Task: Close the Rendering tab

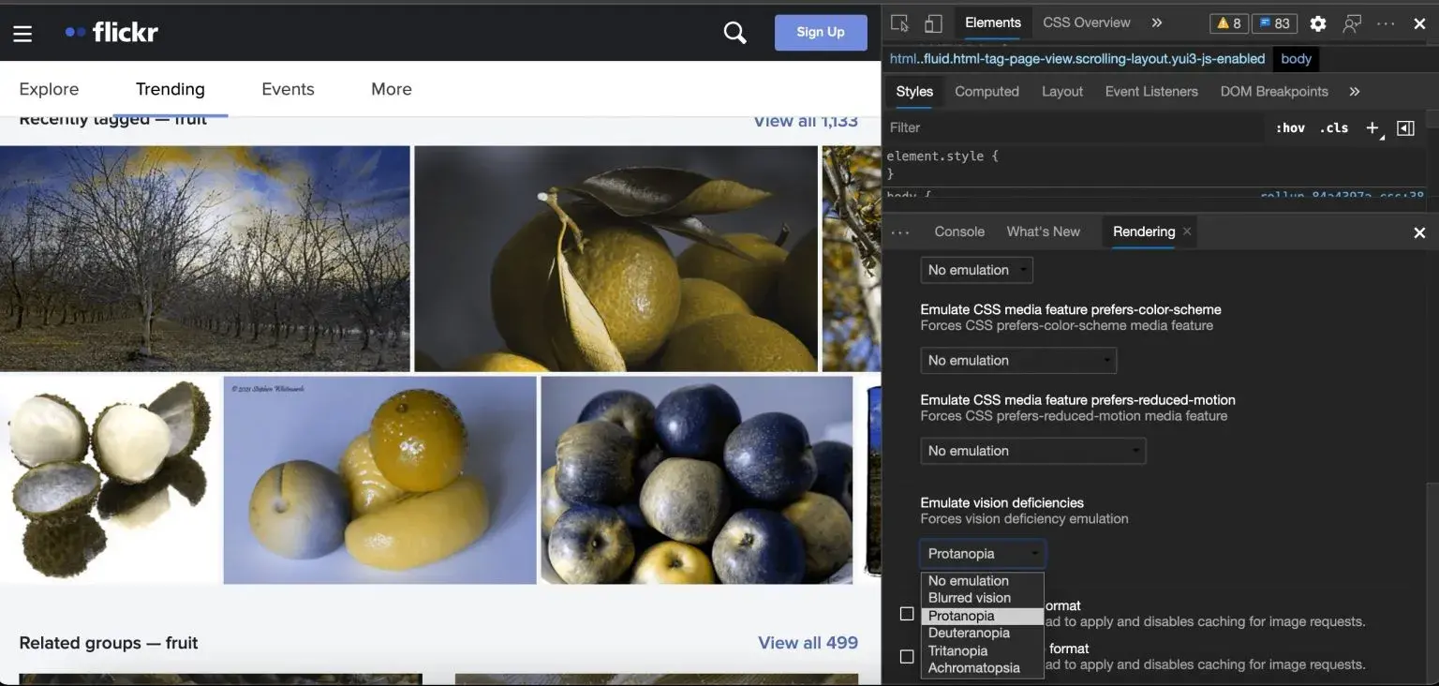Action: click(1187, 231)
